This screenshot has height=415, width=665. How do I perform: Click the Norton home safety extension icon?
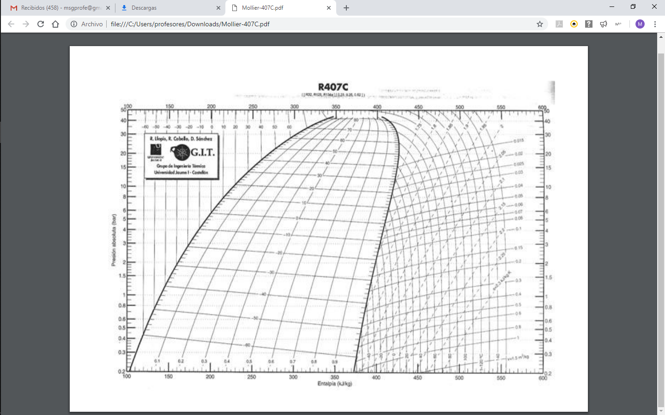574,24
